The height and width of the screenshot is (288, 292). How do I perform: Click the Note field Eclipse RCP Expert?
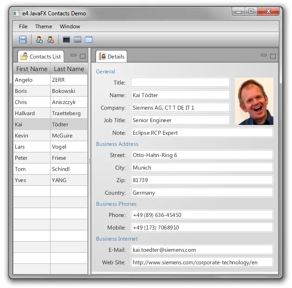202,133
